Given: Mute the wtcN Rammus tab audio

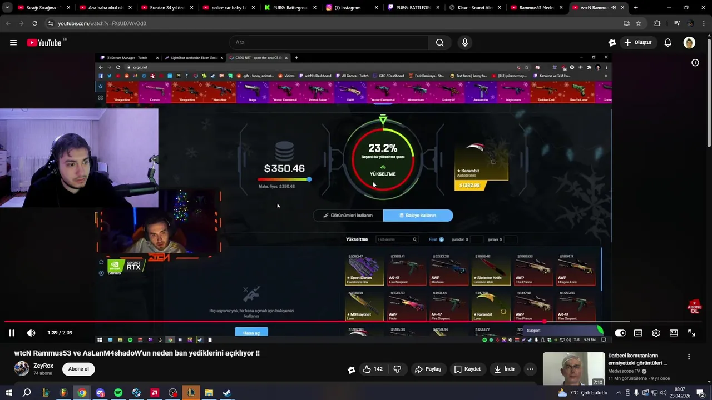Looking at the screenshot, I should [x=614, y=8].
